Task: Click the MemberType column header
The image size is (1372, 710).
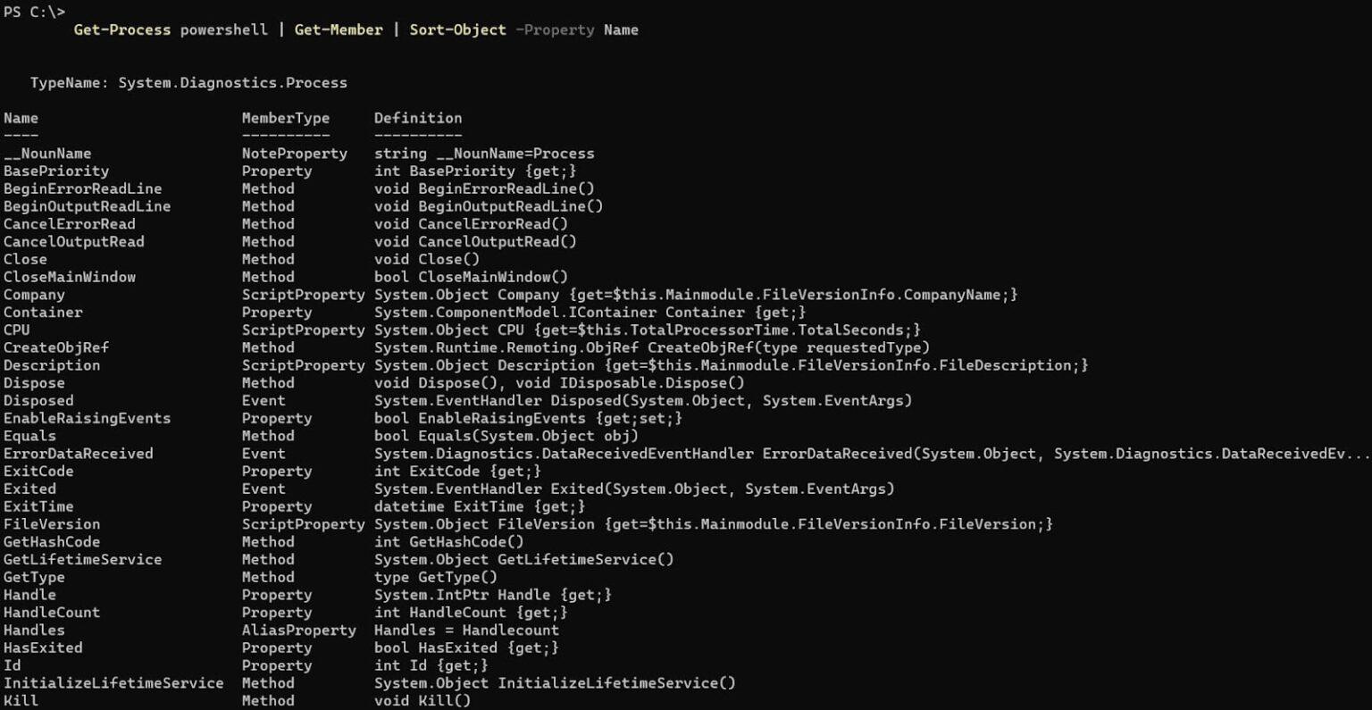Action: coord(285,118)
